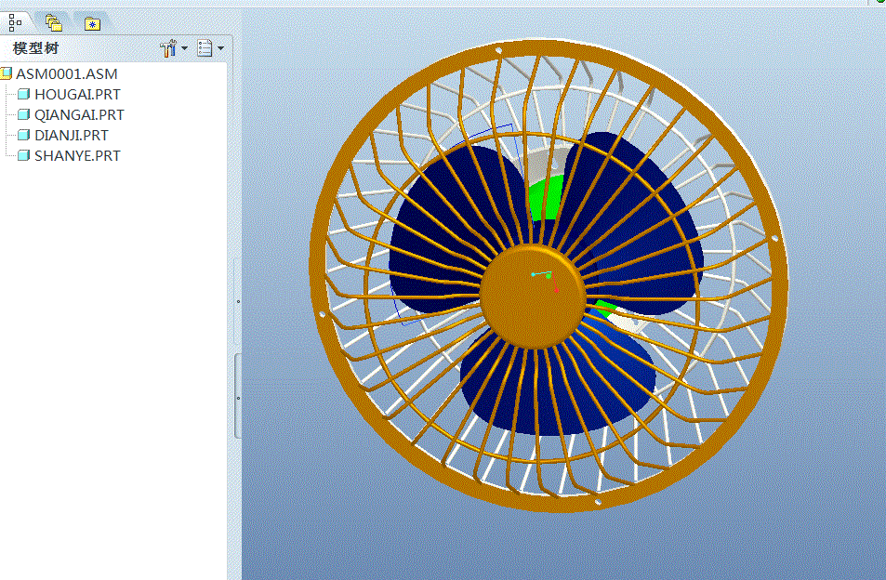Open the Favorites navigator tab

pos(92,24)
